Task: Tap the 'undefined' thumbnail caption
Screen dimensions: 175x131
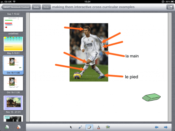Action: coord(13,34)
